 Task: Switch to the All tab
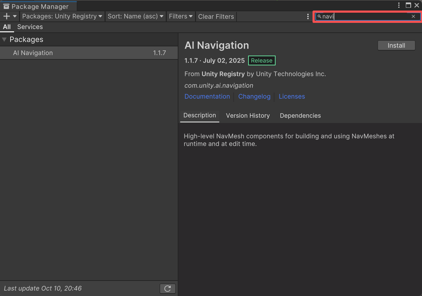pos(7,27)
